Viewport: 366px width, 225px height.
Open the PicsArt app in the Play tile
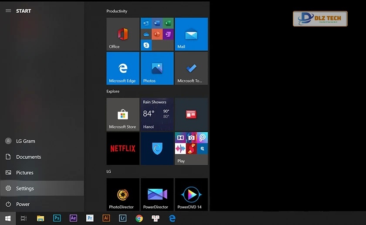202,137
